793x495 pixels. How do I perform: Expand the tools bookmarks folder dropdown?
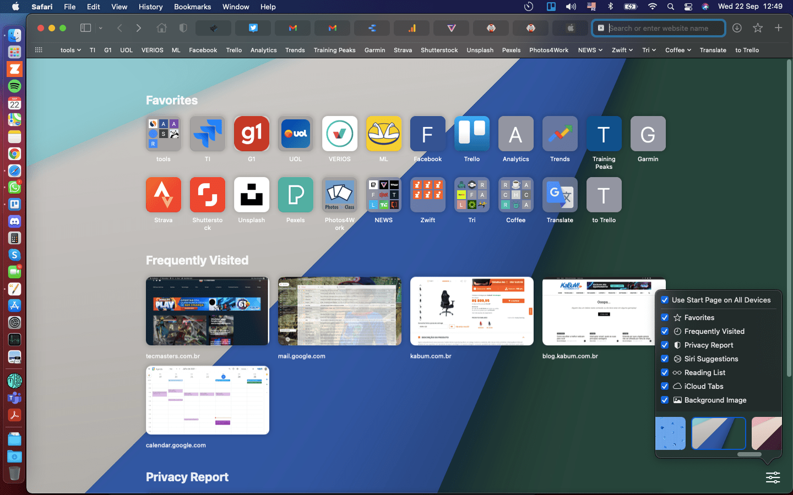point(70,50)
